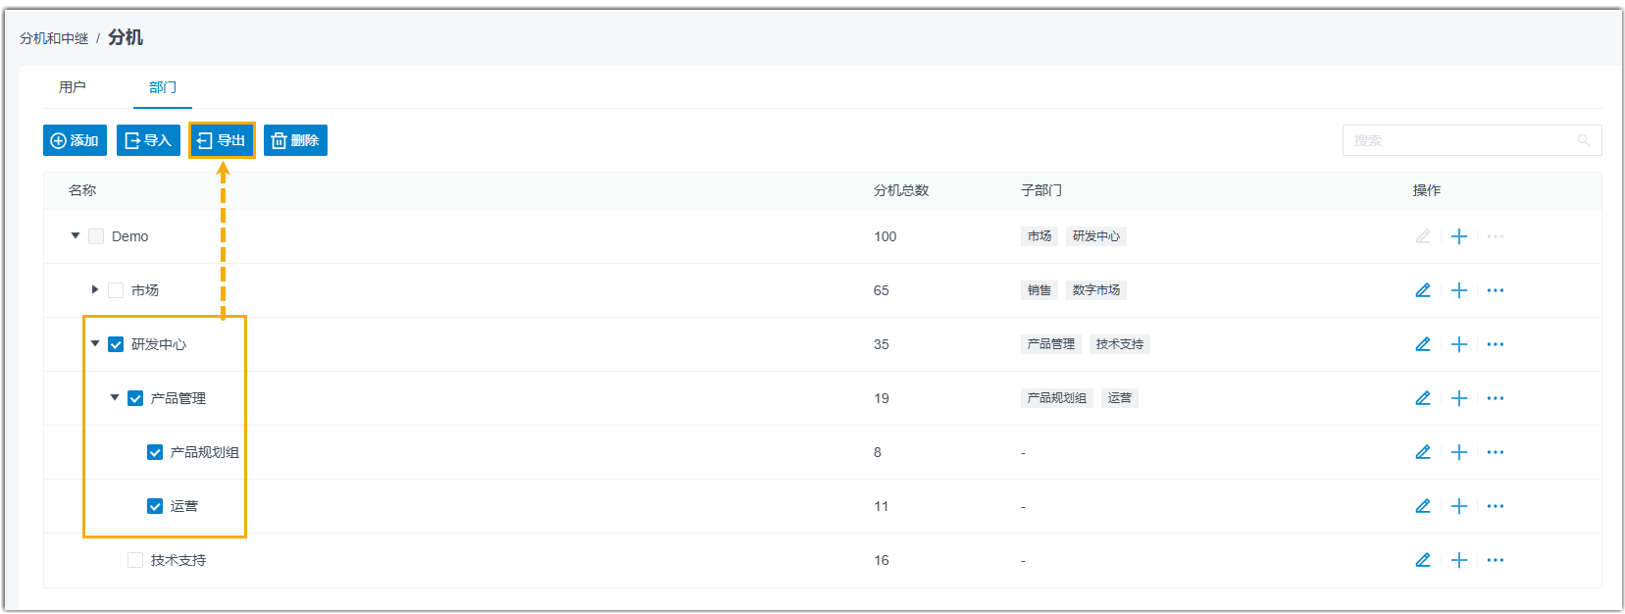Click the 运营 tag in 产品管理 row
The height and width of the screenshot is (614, 1625).
[x=1120, y=398]
